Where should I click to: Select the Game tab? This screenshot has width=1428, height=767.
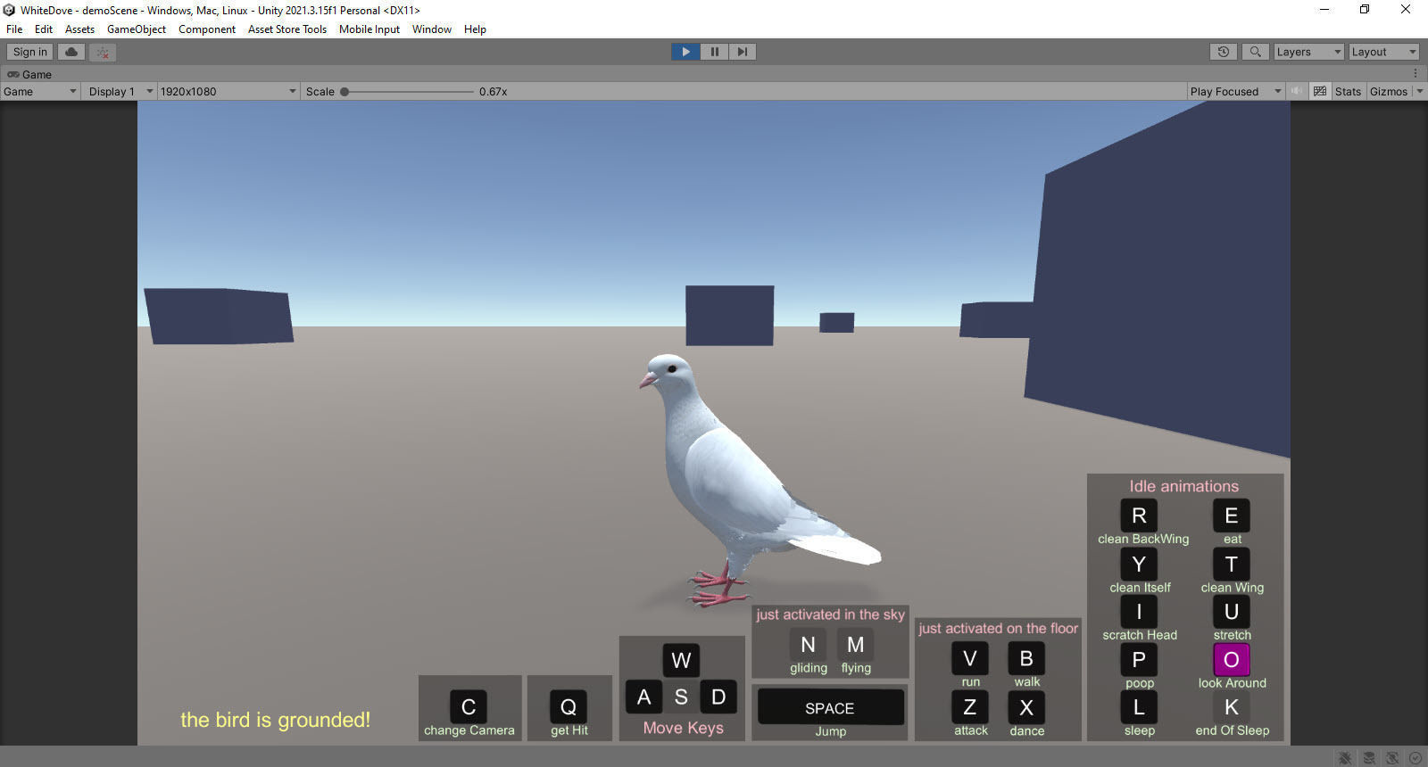point(29,74)
